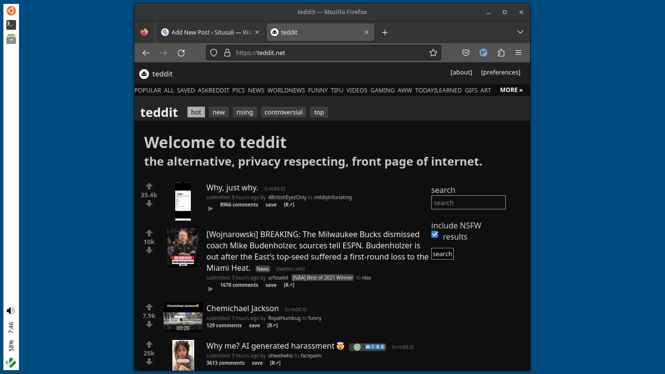
Task: Open the list all tabs dropdown chevron
Action: click(x=520, y=32)
